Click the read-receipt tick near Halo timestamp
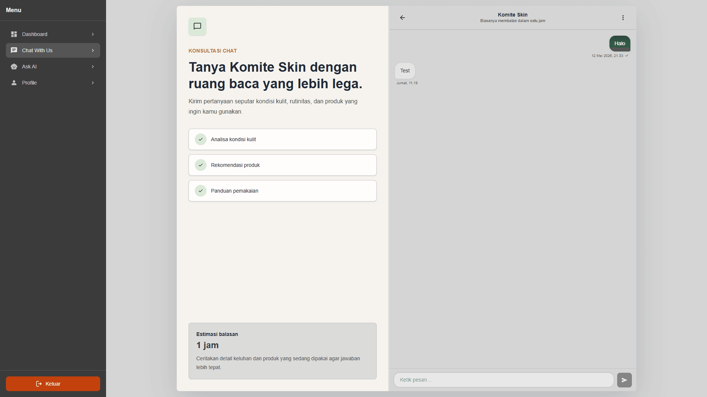Viewport: 707px width, 397px height. (627, 56)
